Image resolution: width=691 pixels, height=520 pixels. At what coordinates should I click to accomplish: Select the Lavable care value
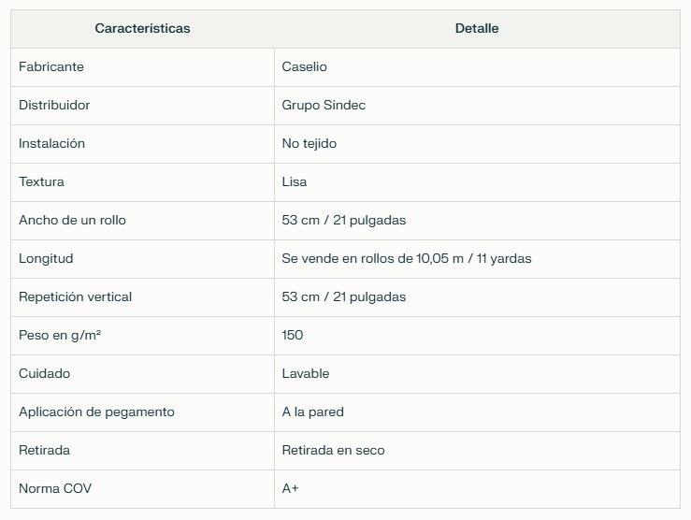[x=306, y=374]
